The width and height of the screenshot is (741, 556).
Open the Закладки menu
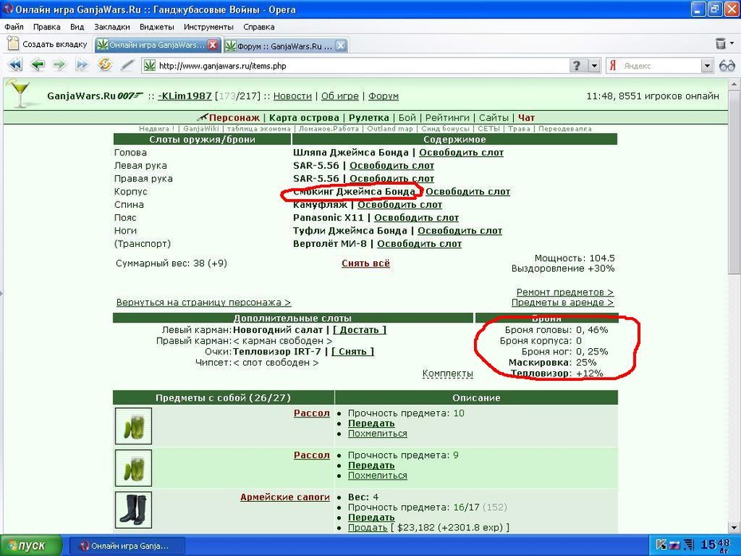[112, 27]
